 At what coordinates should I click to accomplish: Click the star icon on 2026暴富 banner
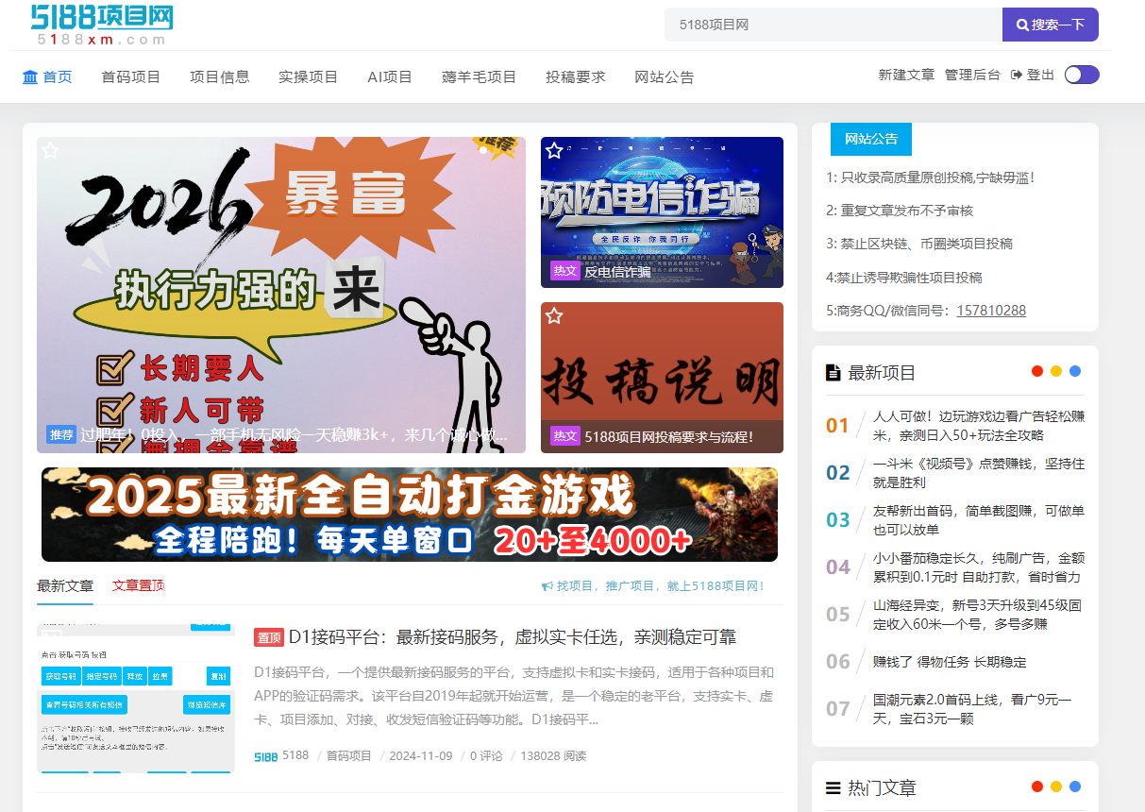click(x=50, y=151)
